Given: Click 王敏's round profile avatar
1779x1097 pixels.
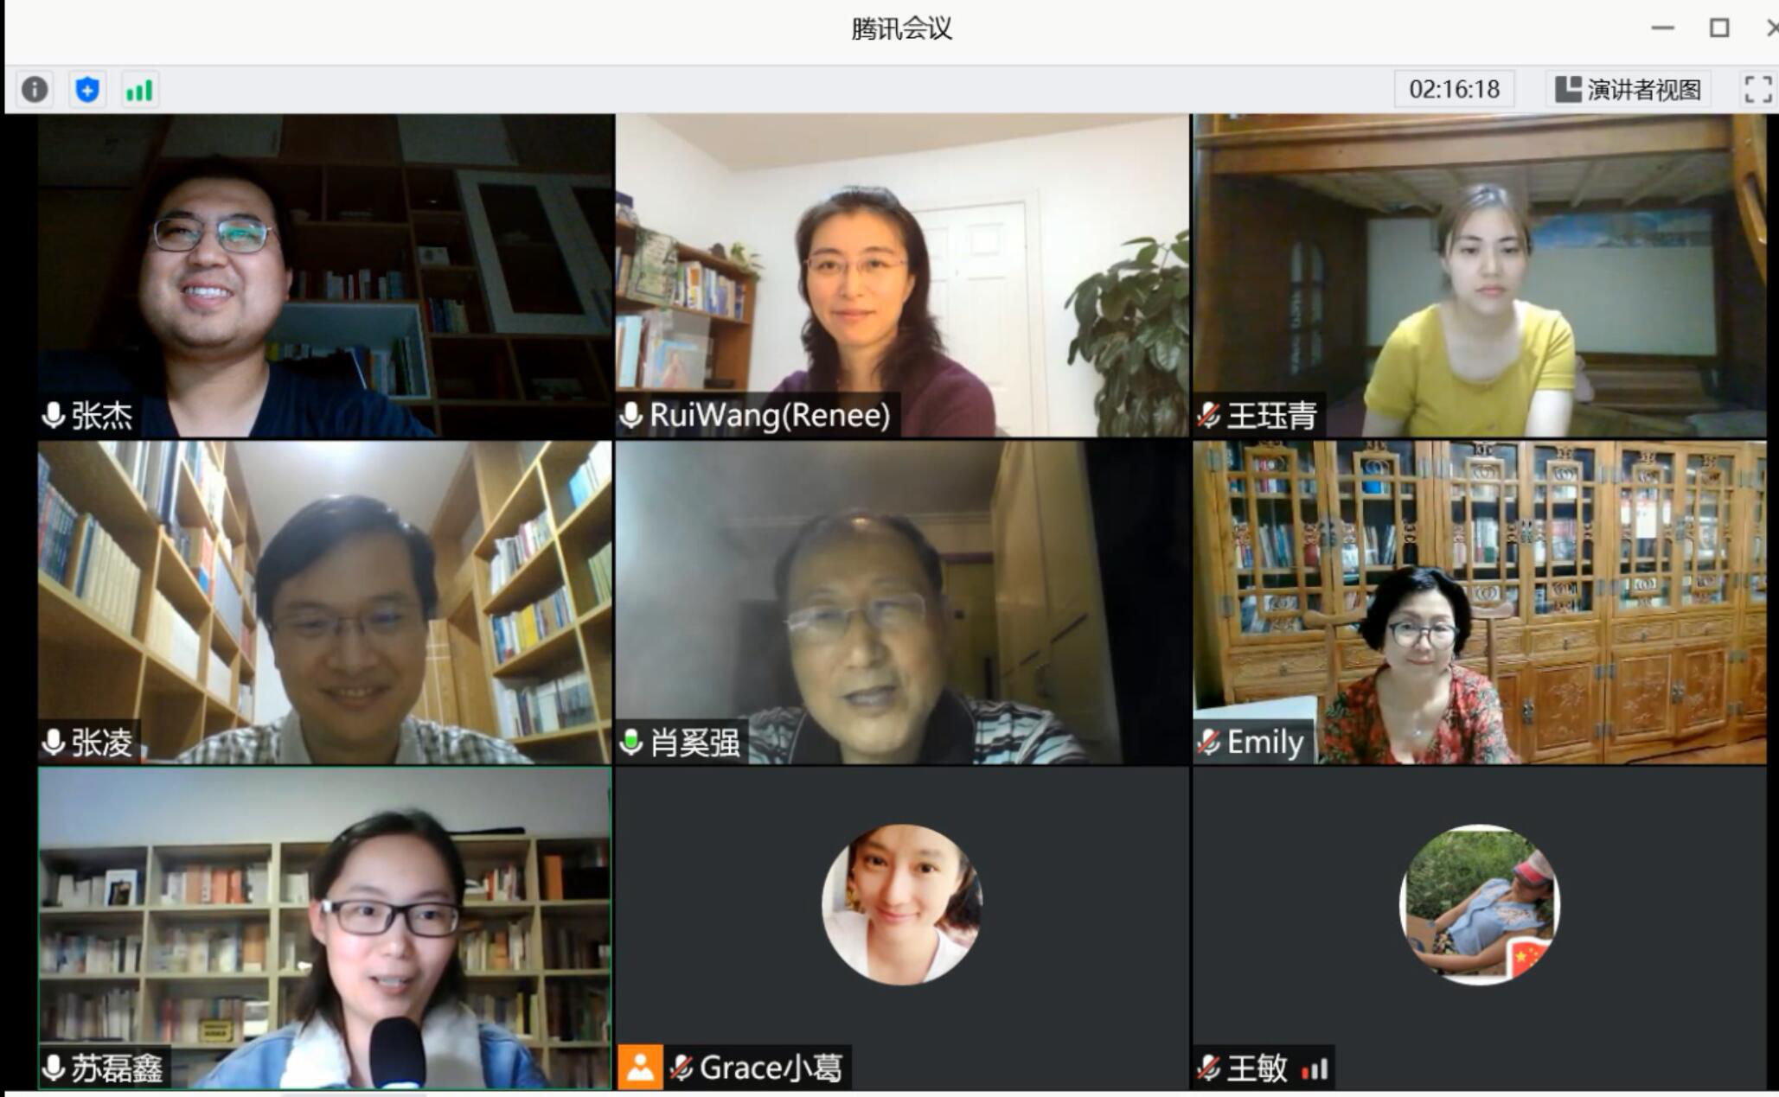Looking at the screenshot, I should pos(1480,904).
